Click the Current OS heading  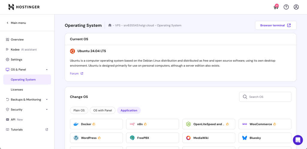pos(79,39)
